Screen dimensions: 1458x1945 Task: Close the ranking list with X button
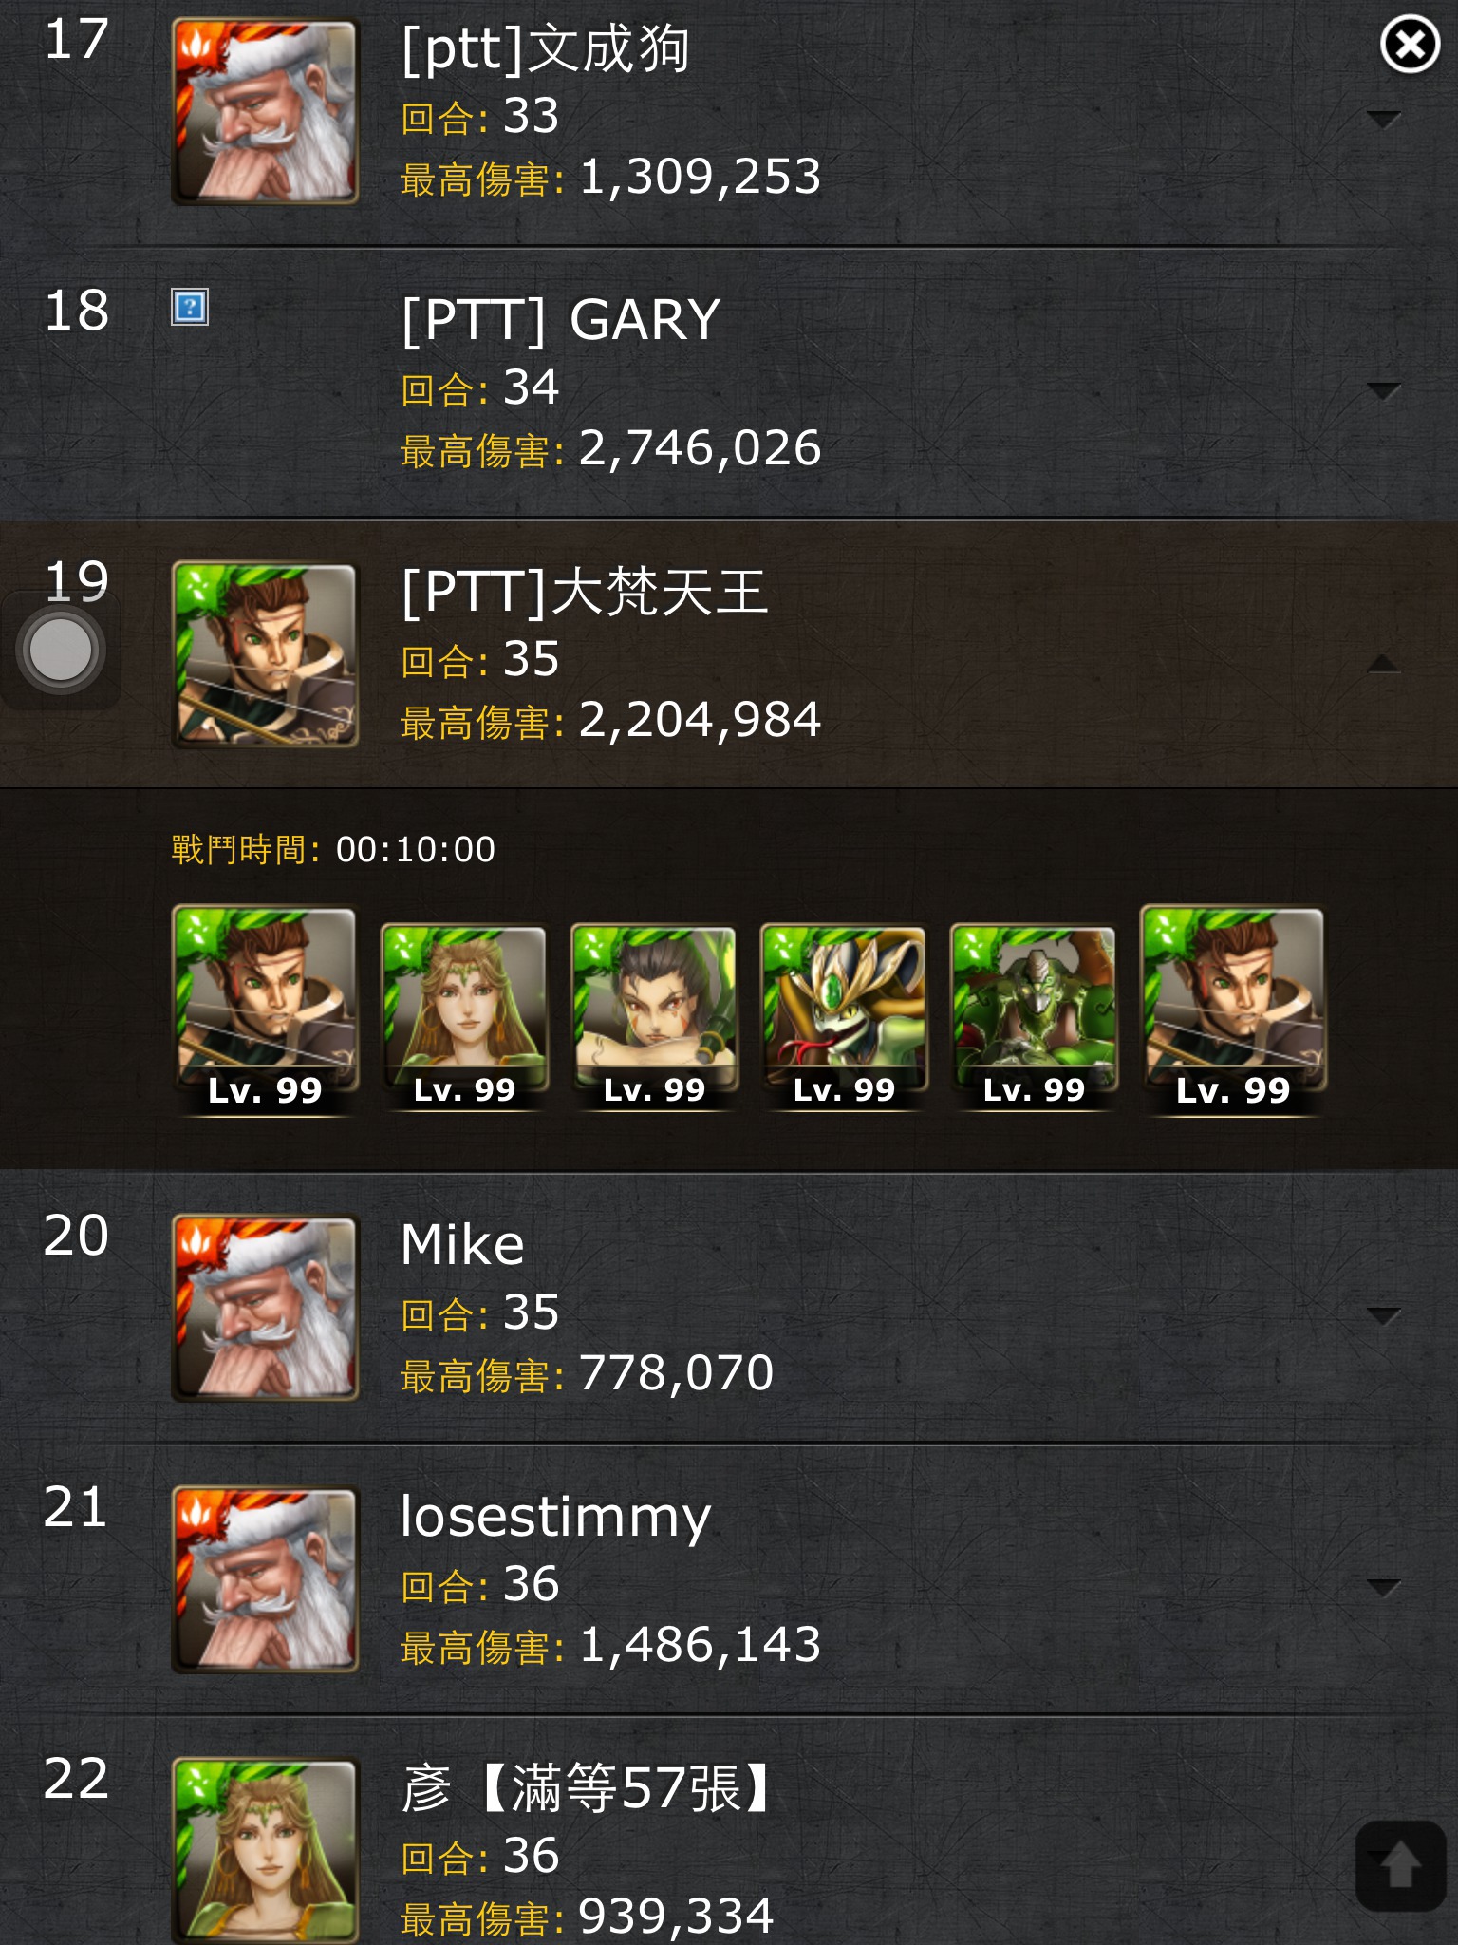(x=1410, y=45)
